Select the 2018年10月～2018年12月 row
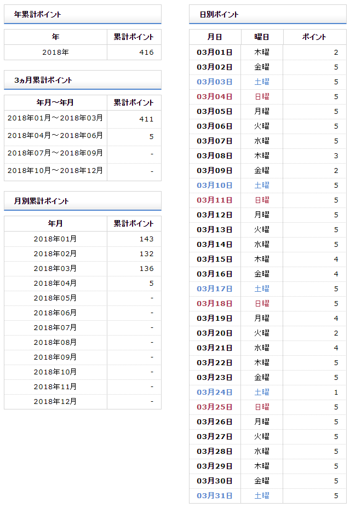The width and height of the screenshot is (350, 508). coord(83,172)
